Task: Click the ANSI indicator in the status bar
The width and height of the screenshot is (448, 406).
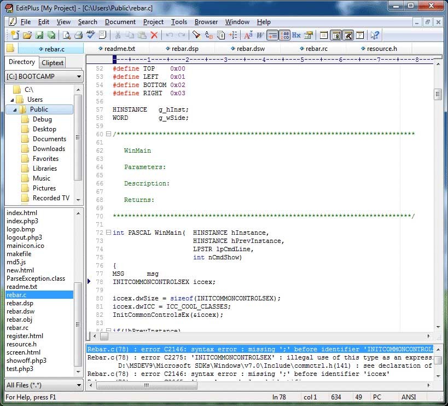Action: (x=410, y=397)
